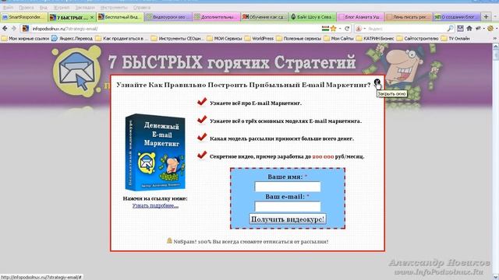Click the reload page icon

(347, 29)
